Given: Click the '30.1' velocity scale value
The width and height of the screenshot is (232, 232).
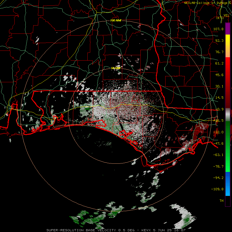Looking at the screenshot, I should click(x=219, y=86).
